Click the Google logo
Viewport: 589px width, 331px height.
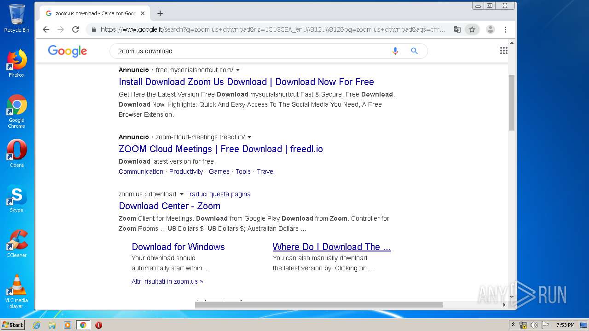click(x=67, y=51)
